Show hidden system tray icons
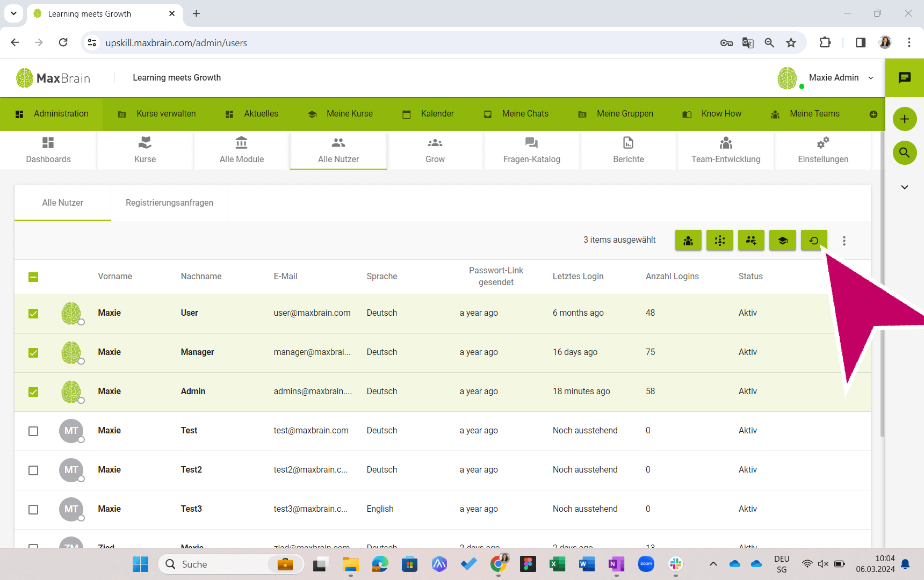The width and height of the screenshot is (924, 580). coord(713,564)
